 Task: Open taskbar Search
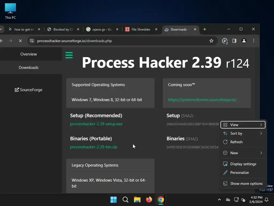pos(125,200)
